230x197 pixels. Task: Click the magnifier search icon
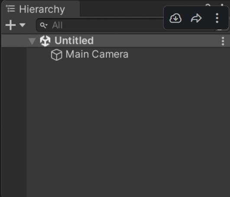point(43,25)
